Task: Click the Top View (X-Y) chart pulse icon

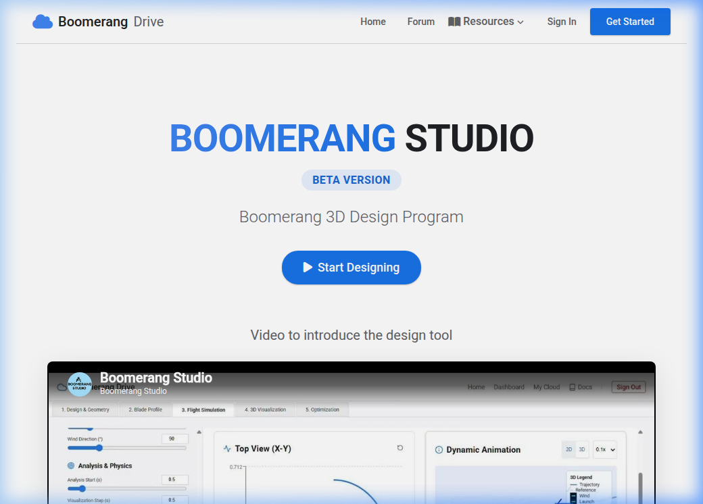Action: click(x=227, y=449)
